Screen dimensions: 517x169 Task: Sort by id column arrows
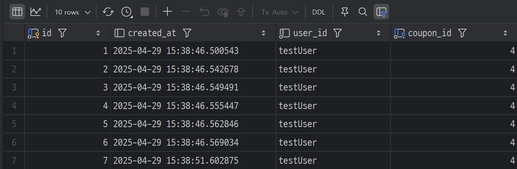98,33
